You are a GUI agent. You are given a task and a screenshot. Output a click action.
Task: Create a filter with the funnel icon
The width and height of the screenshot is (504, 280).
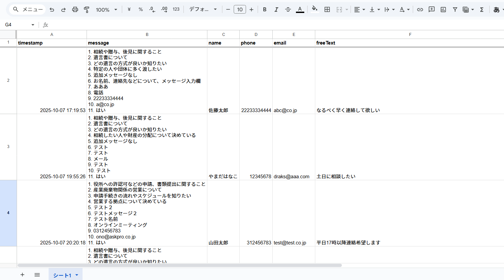coord(455,10)
